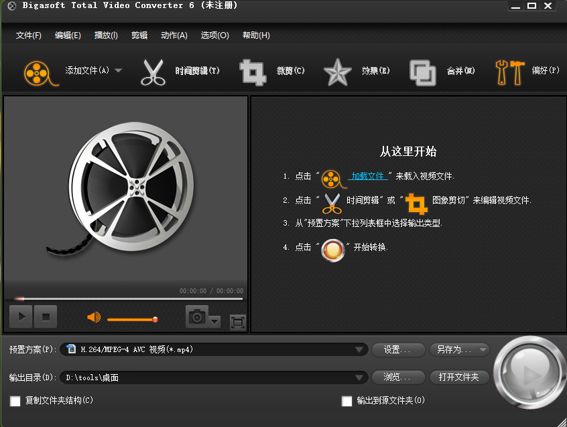Click the 从这里开始 heading text
The height and width of the screenshot is (427, 567).
(x=408, y=151)
